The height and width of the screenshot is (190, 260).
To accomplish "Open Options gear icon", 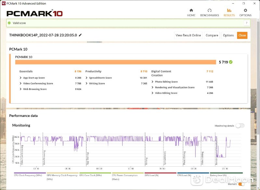I will pos(245,10).
